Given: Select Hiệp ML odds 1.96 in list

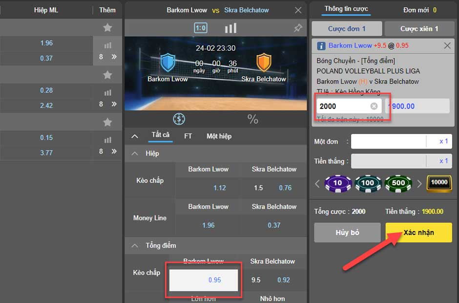Looking at the screenshot, I should (46, 43).
